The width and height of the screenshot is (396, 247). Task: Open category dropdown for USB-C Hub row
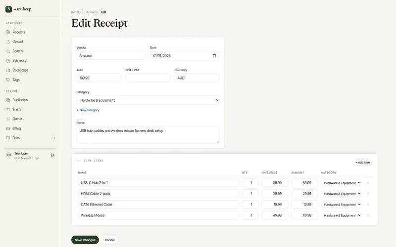click(x=341, y=183)
